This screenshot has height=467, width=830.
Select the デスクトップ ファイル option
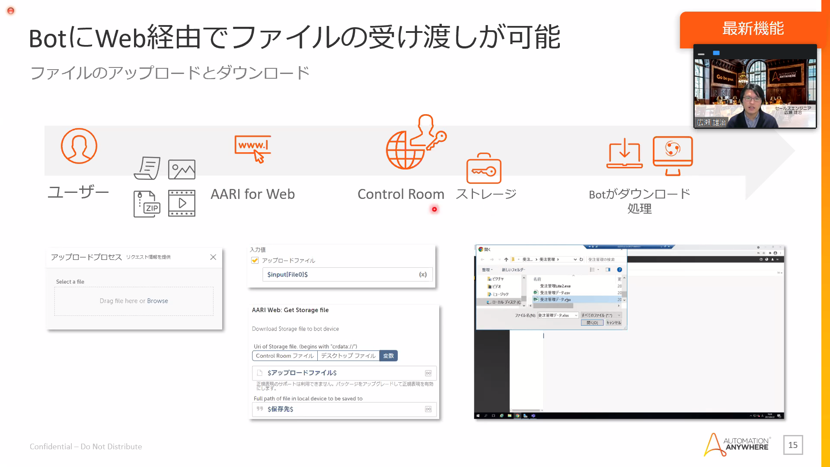coord(348,356)
